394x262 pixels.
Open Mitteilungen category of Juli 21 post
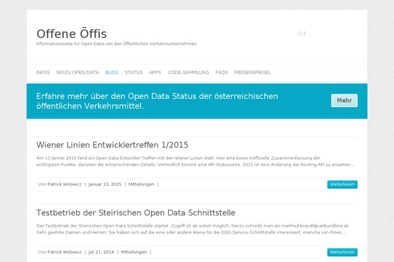tap(134, 252)
